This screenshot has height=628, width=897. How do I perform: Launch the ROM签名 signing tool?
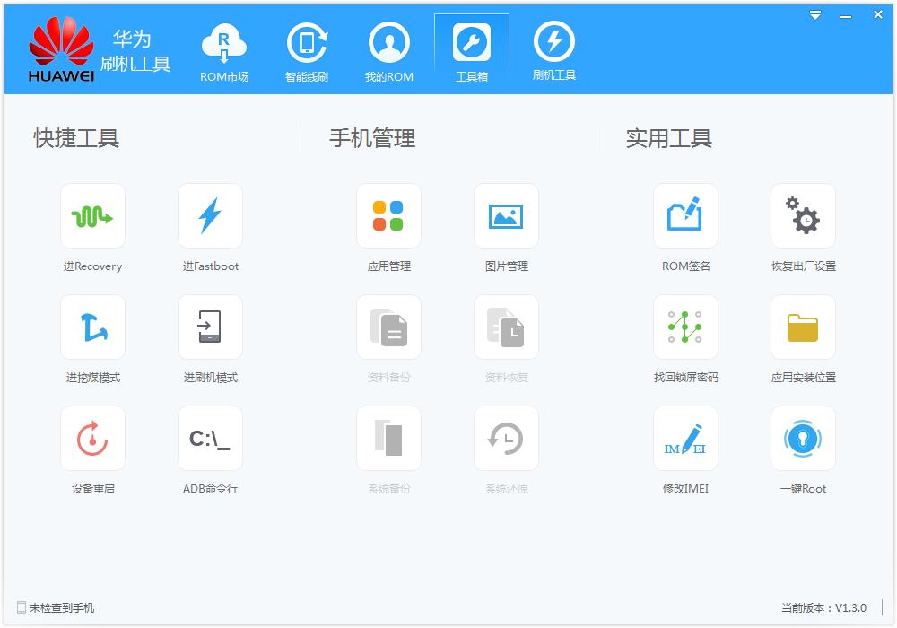[x=685, y=215]
